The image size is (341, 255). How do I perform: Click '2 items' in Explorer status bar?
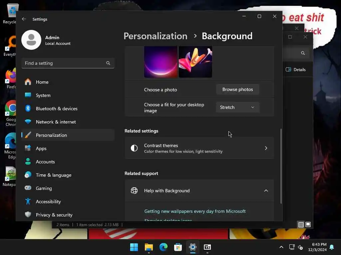click(x=63, y=225)
